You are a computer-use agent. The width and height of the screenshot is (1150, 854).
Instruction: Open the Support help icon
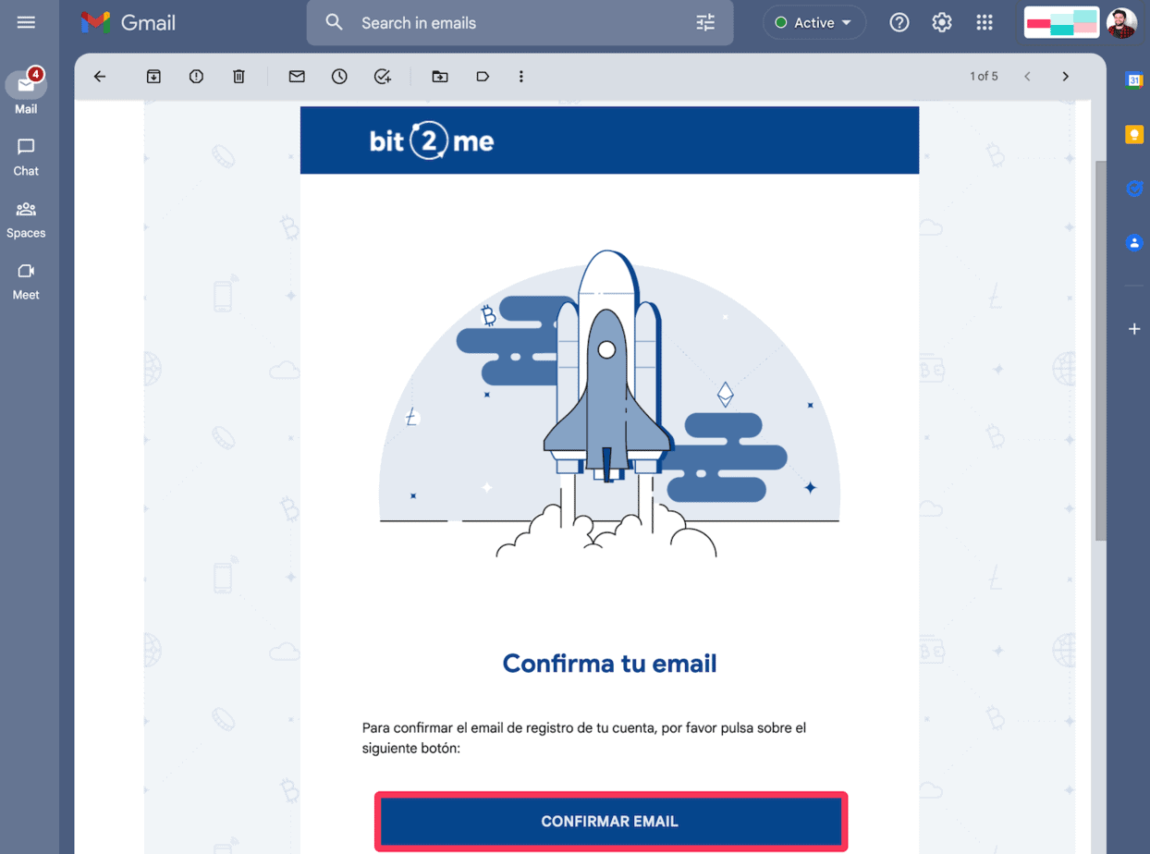click(x=899, y=22)
